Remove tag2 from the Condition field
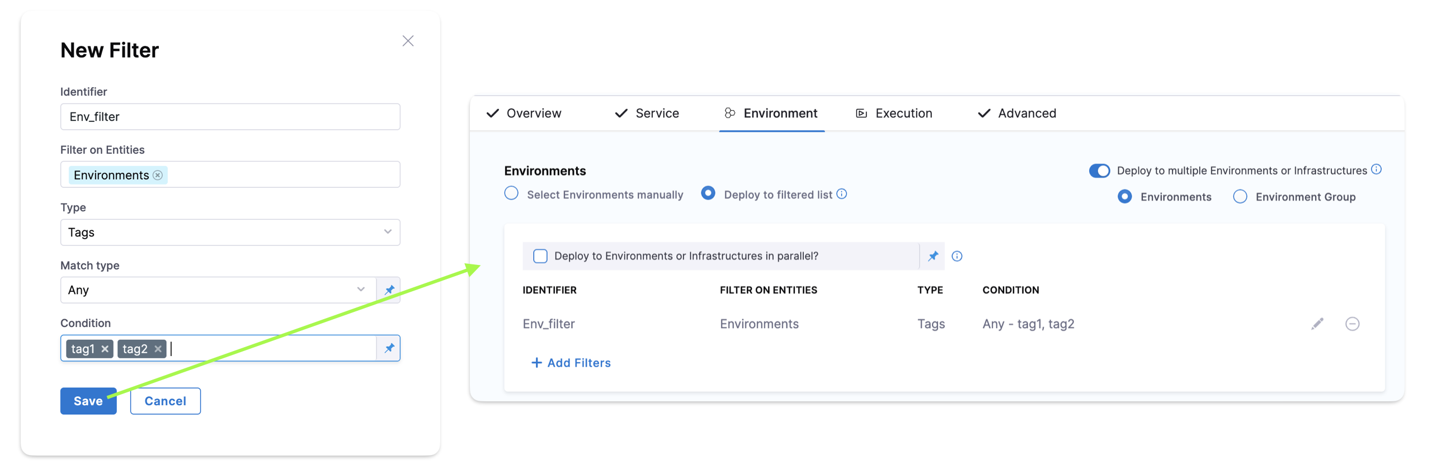This screenshot has height=474, width=1451. 158,349
